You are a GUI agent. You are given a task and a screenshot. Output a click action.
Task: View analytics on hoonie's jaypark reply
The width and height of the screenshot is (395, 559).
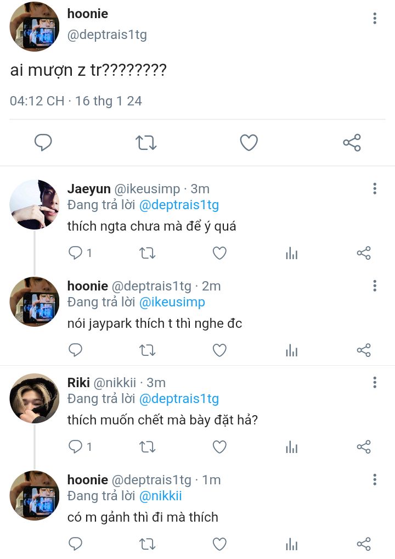292,350
